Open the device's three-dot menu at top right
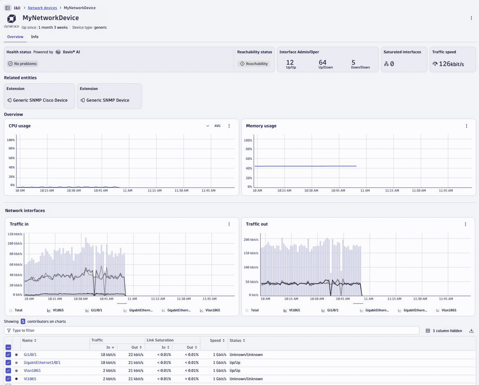479x385 pixels. [471, 18]
